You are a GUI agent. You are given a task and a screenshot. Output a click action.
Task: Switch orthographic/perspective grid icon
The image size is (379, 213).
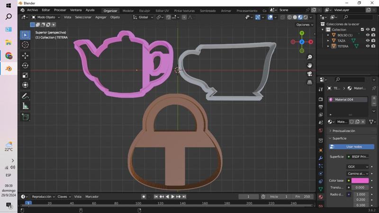click(x=309, y=82)
